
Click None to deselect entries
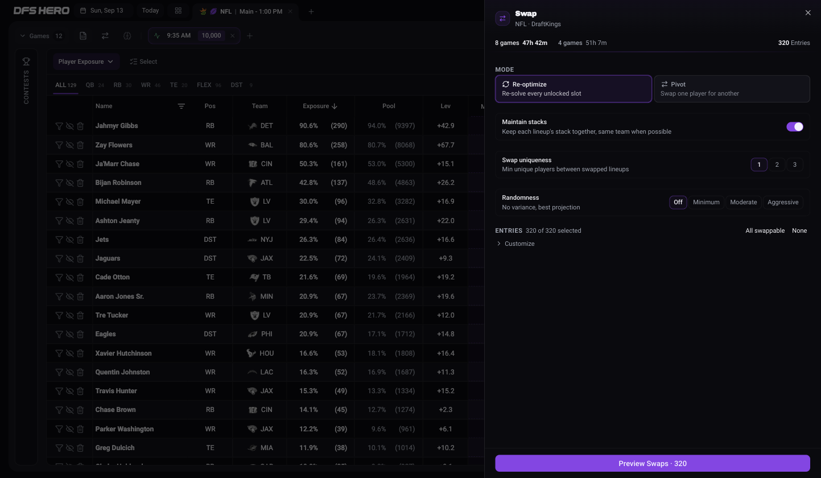(x=799, y=230)
